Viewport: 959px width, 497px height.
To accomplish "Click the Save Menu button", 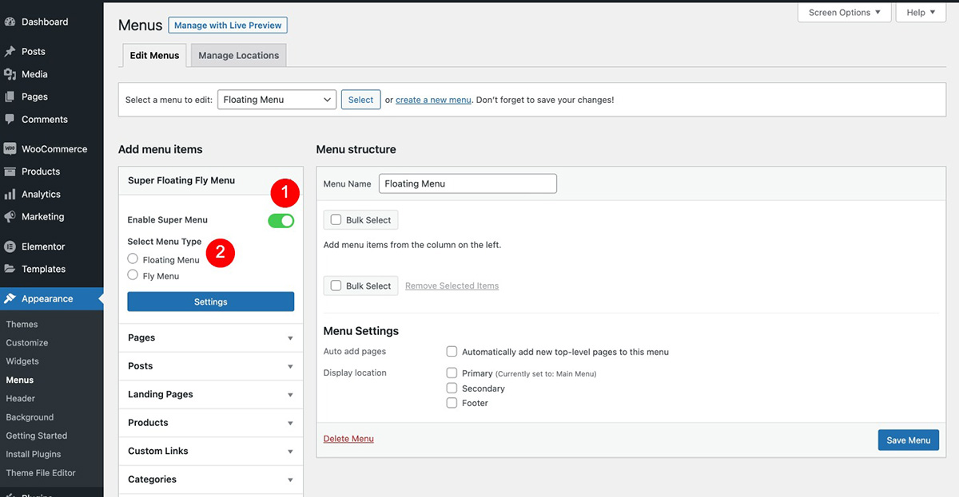I will pos(908,440).
